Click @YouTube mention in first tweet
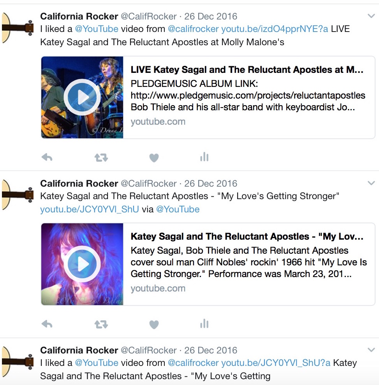The height and width of the screenshot is (385, 379). (97, 29)
